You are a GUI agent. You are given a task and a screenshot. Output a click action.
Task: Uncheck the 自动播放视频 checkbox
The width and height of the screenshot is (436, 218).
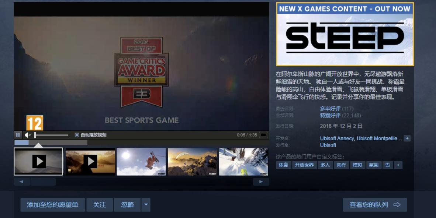77,135
